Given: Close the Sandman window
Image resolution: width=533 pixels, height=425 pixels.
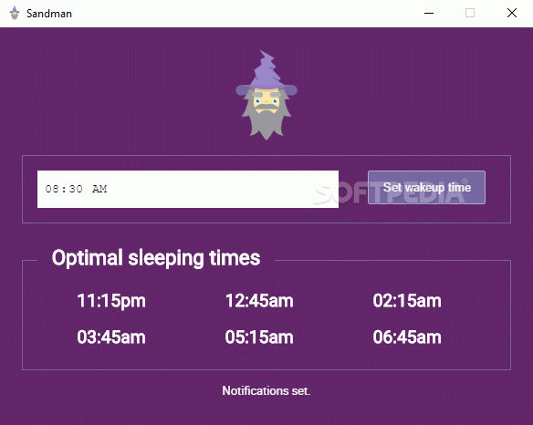Looking at the screenshot, I should pyautogui.click(x=512, y=14).
